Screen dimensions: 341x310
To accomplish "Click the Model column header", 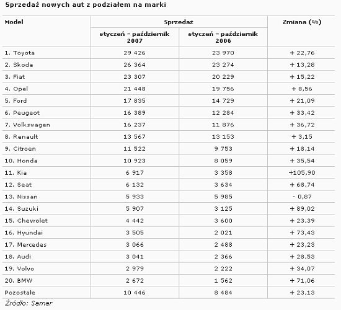I will click(x=14, y=22).
